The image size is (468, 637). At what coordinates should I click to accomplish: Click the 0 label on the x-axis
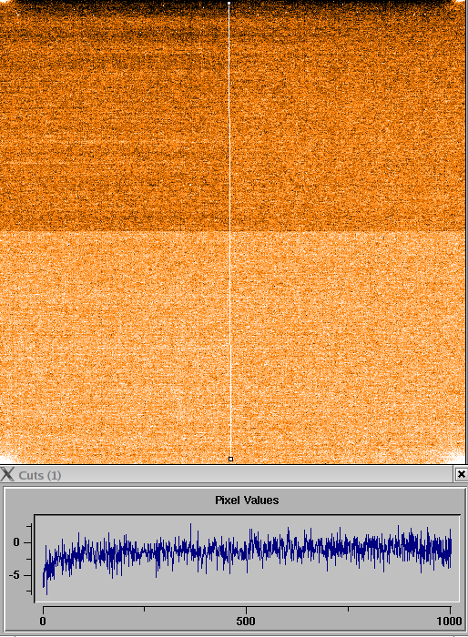click(43, 622)
